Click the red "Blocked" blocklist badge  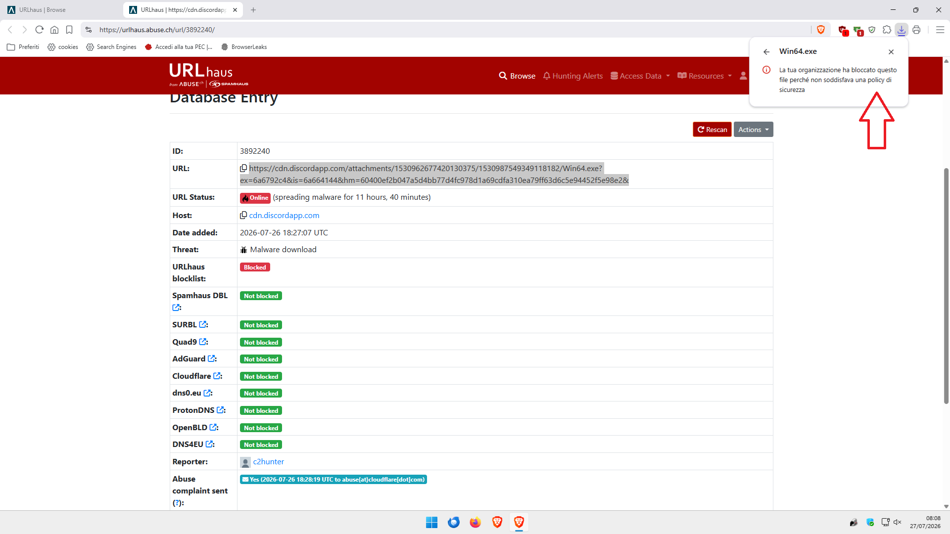coord(255,267)
